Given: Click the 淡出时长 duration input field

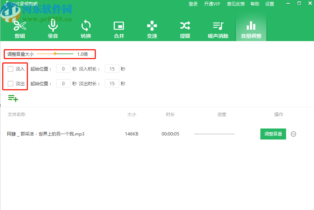Looking at the screenshot, I should coord(112,83).
